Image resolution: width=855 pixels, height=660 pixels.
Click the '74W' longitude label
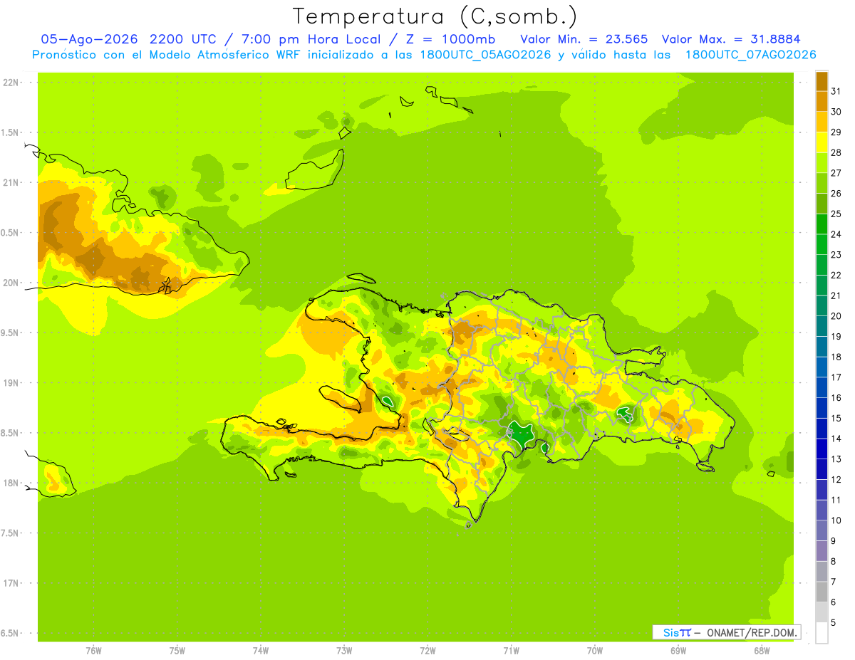(x=261, y=651)
